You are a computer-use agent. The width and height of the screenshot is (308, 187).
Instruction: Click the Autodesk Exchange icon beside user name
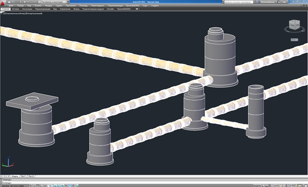[x=279, y=2]
